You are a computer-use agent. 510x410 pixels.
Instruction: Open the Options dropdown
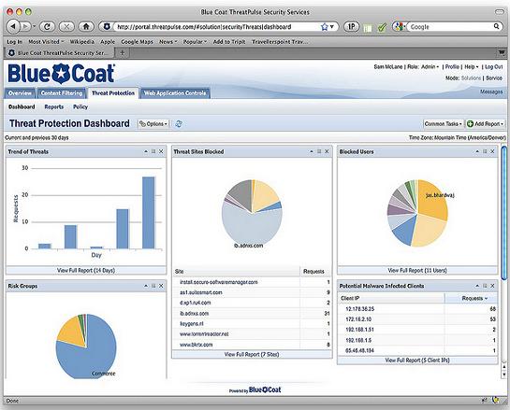(153, 124)
